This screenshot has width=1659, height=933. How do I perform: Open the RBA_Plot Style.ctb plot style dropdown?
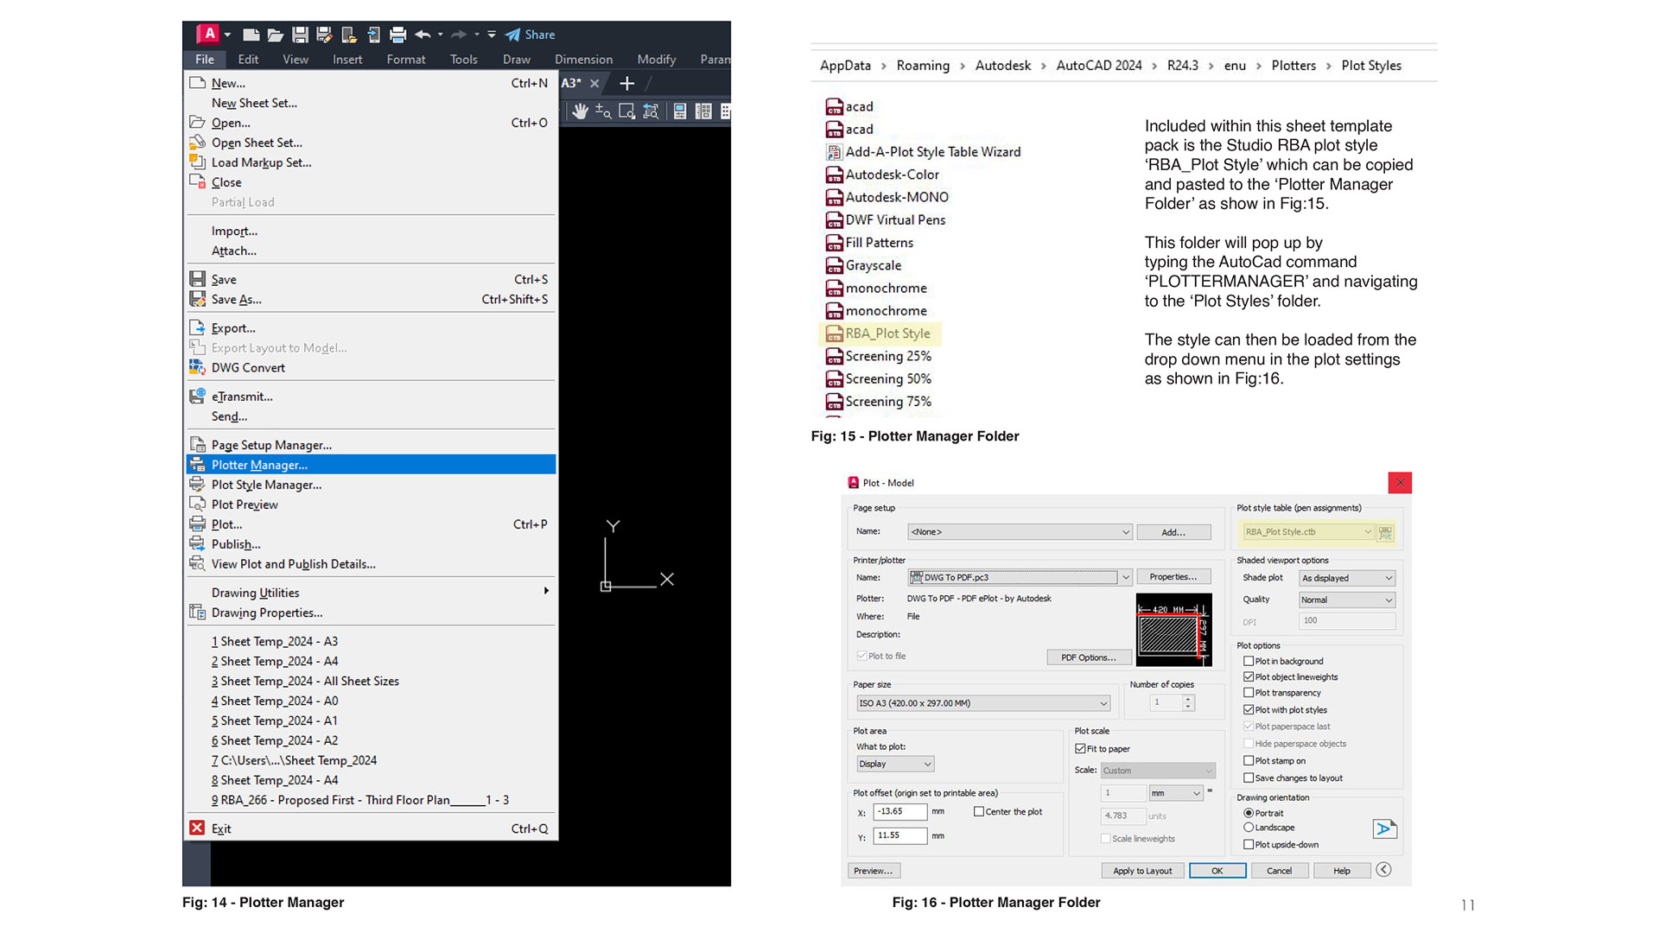pos(1367,532)
